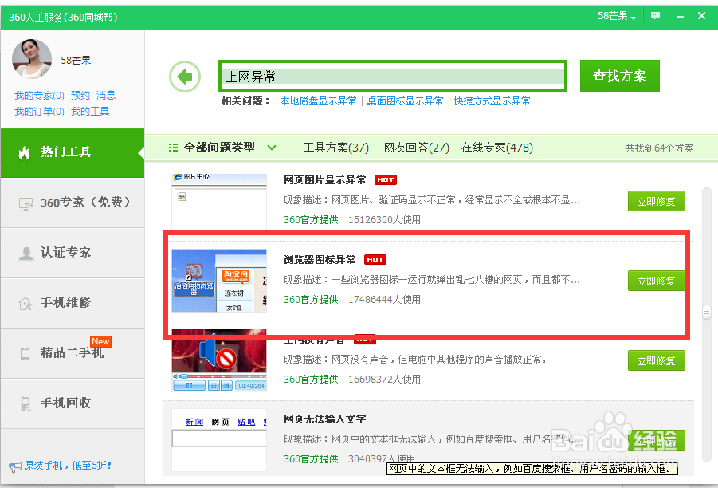Viewport: 718px width, 488px height.
Task: Open related question 快捷方式显示异常
Action: click(x=492, y=101)
